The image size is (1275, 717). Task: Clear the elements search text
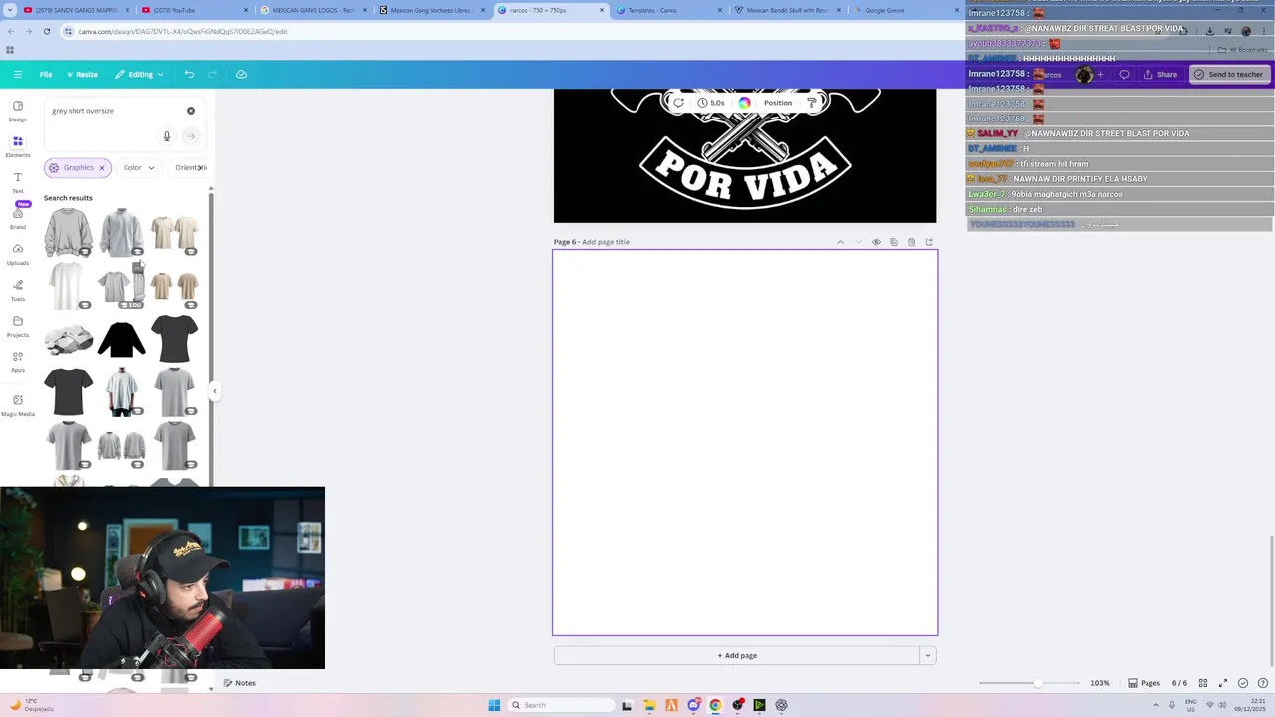coord(191,111)
